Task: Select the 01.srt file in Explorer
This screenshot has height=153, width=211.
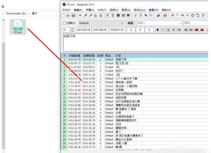Action: (x=18, y=27)
